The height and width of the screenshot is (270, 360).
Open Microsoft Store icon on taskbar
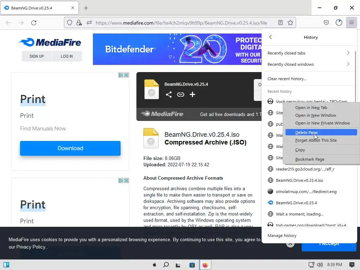coord(192,265)
